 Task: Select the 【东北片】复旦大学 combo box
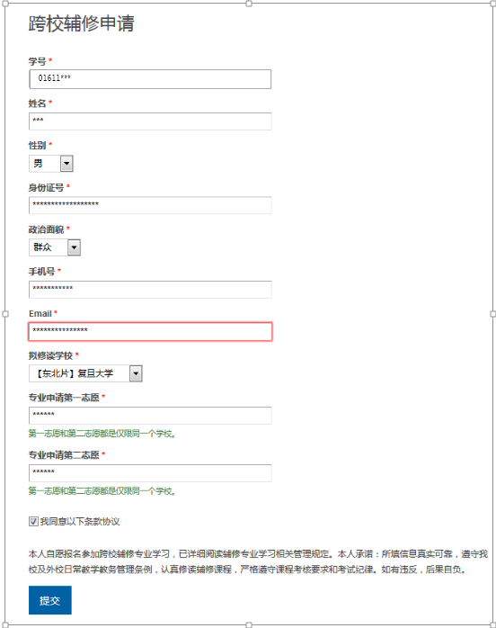(85, 373)
